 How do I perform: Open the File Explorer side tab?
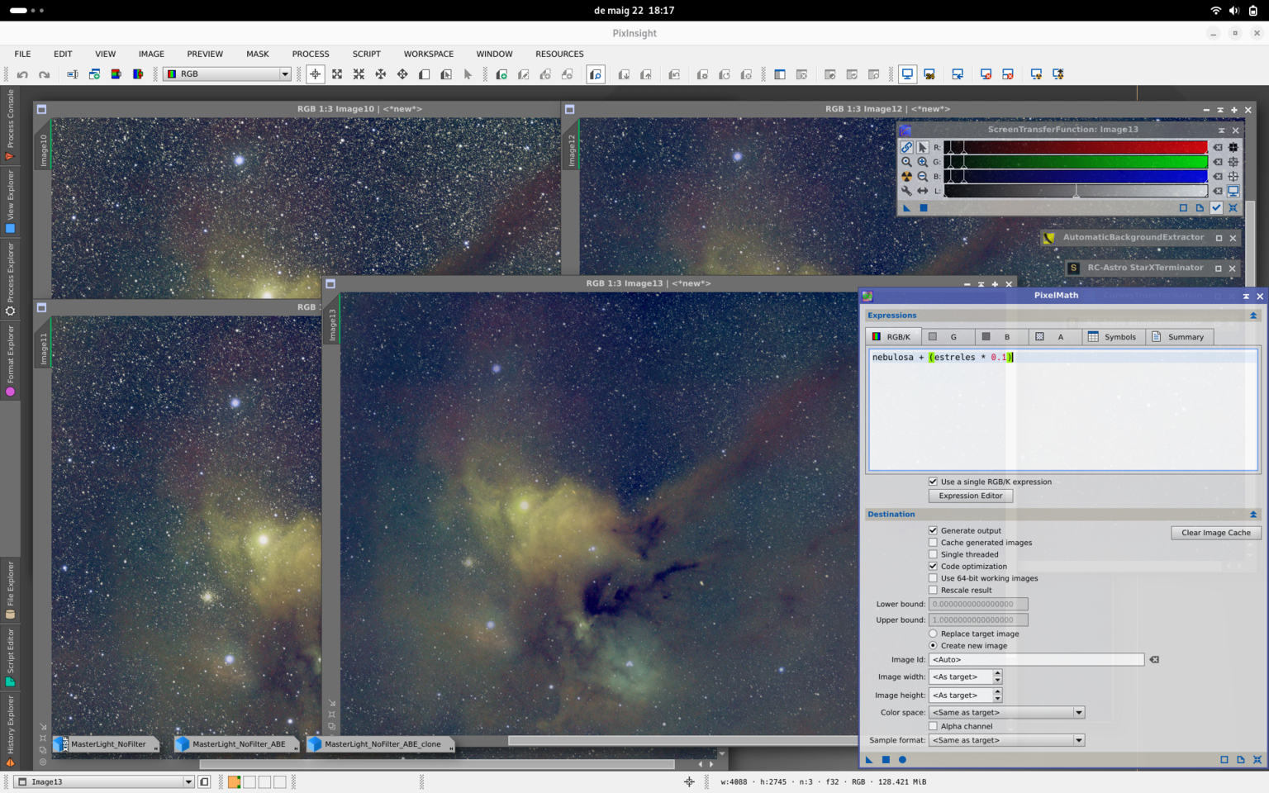pyautogui.click(x=10, y=590)
